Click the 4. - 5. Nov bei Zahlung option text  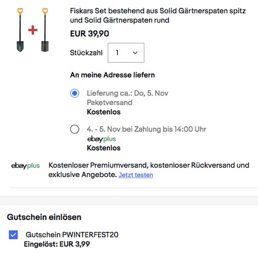coord(147,129)
